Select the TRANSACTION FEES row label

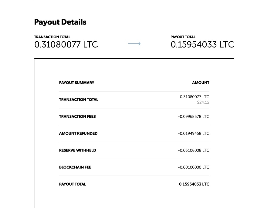(77, 116)
